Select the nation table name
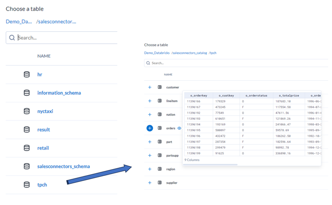This screenshot has height=205, width=332. pos(171,115)
